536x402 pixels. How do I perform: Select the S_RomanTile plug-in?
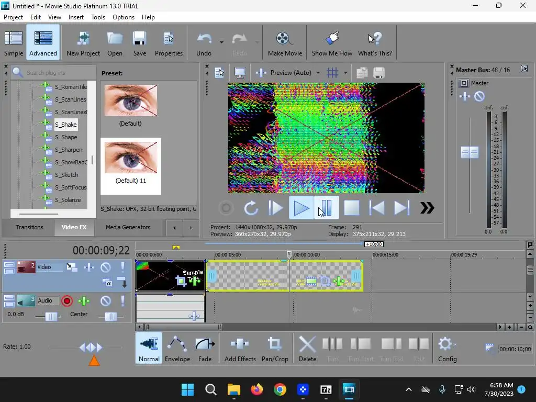[x=71, y=87]
